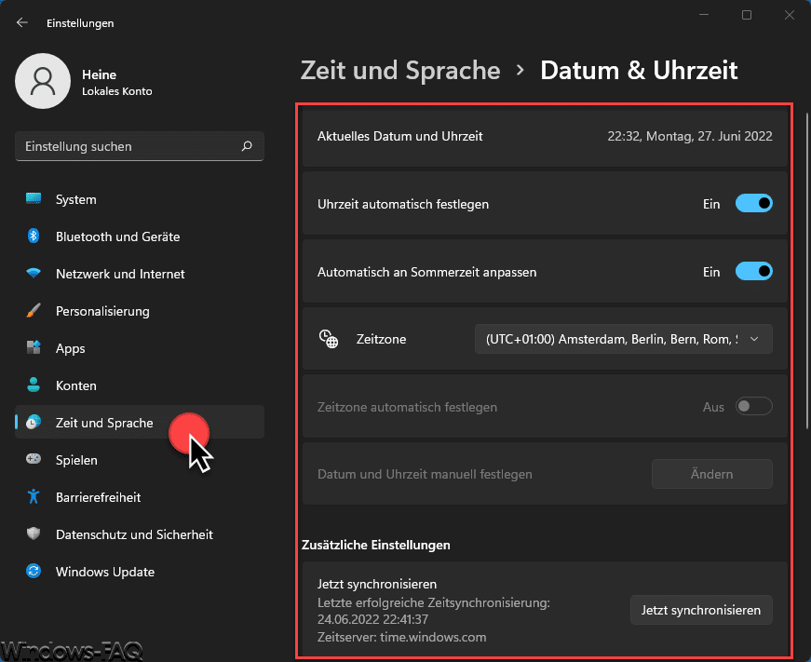Click inside Einstellung suchen search field
811x662 pixels.
point(140,146)
